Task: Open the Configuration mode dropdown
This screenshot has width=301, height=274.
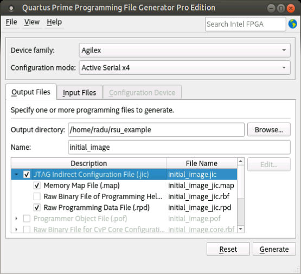Action: 184,68
